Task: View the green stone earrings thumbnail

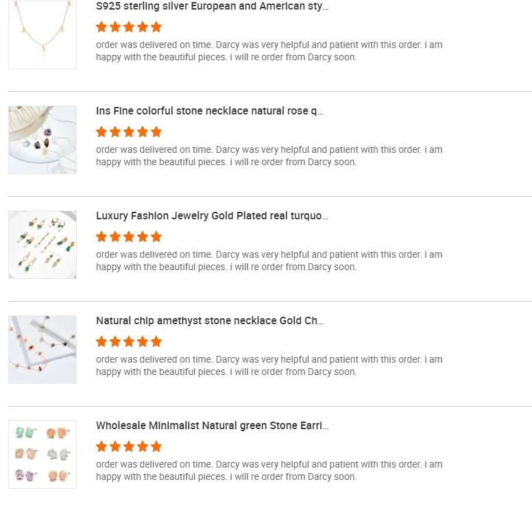Action: tap(43, 455)
